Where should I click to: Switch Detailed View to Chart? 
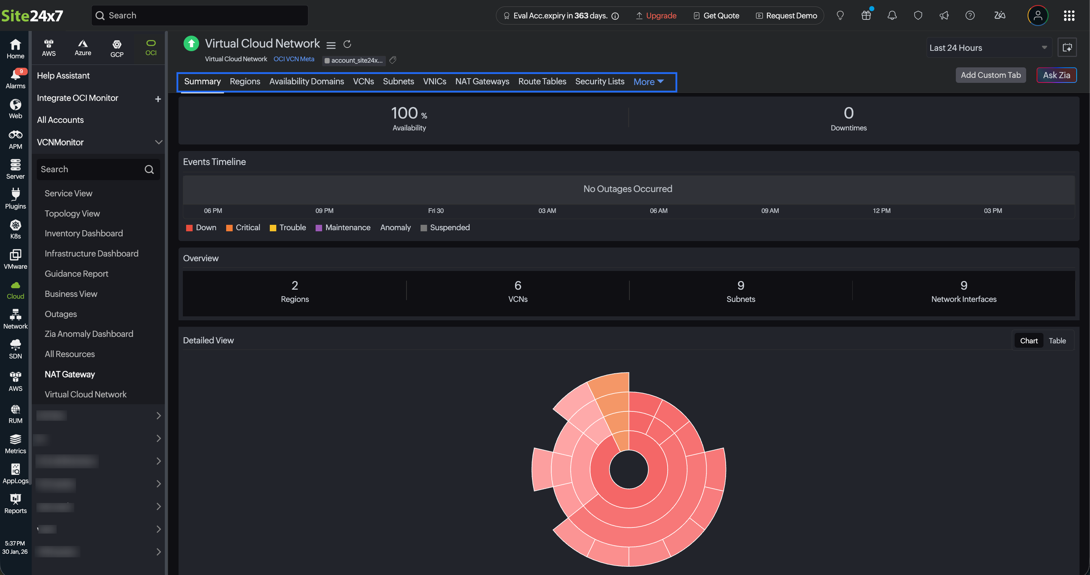(x=1029, y=340)
